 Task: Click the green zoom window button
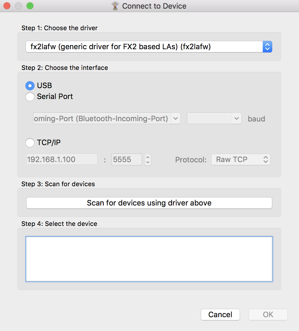[x=30, y=6]
